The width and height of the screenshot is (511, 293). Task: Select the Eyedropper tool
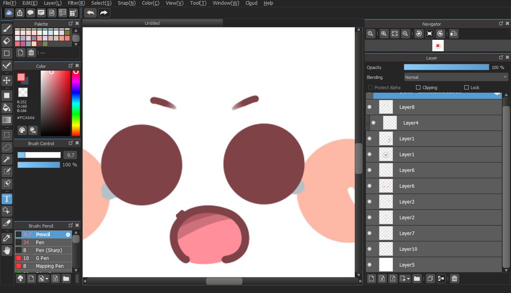pos(7,238)
